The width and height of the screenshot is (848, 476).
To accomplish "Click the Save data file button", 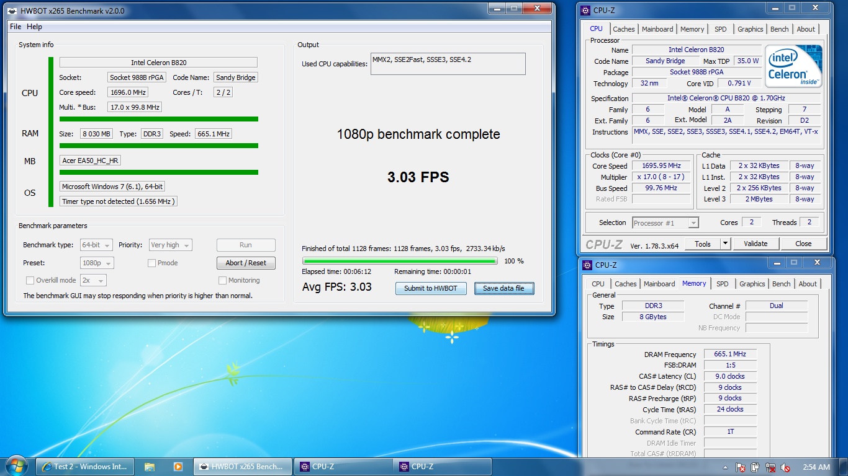I will [503, 288].
